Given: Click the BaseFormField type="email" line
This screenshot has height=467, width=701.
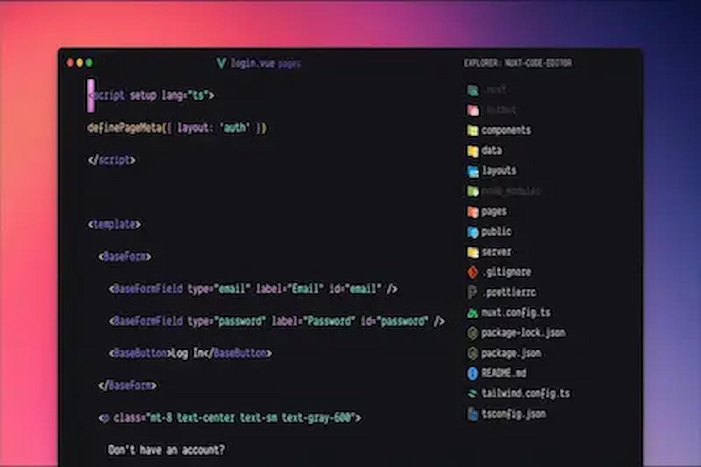Looking at the screenshot, I should (254, 289).
